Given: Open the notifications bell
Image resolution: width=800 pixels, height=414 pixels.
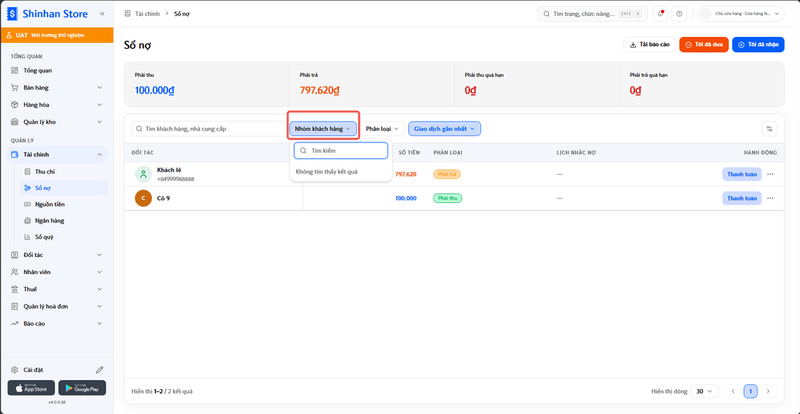Looking at the screenshot, I should [x=661, y=14].
